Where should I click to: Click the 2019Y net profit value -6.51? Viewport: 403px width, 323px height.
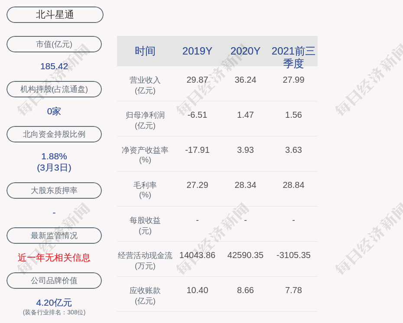pos(197,115)
